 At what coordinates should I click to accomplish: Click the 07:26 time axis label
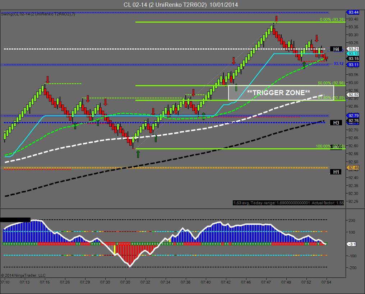coord(65,282)
